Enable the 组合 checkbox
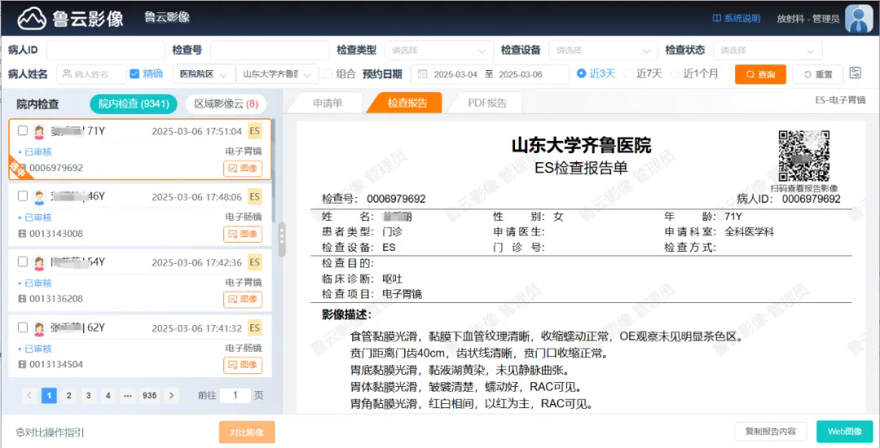The height and width of the screenshot is (448, 880). click(328, 74)
